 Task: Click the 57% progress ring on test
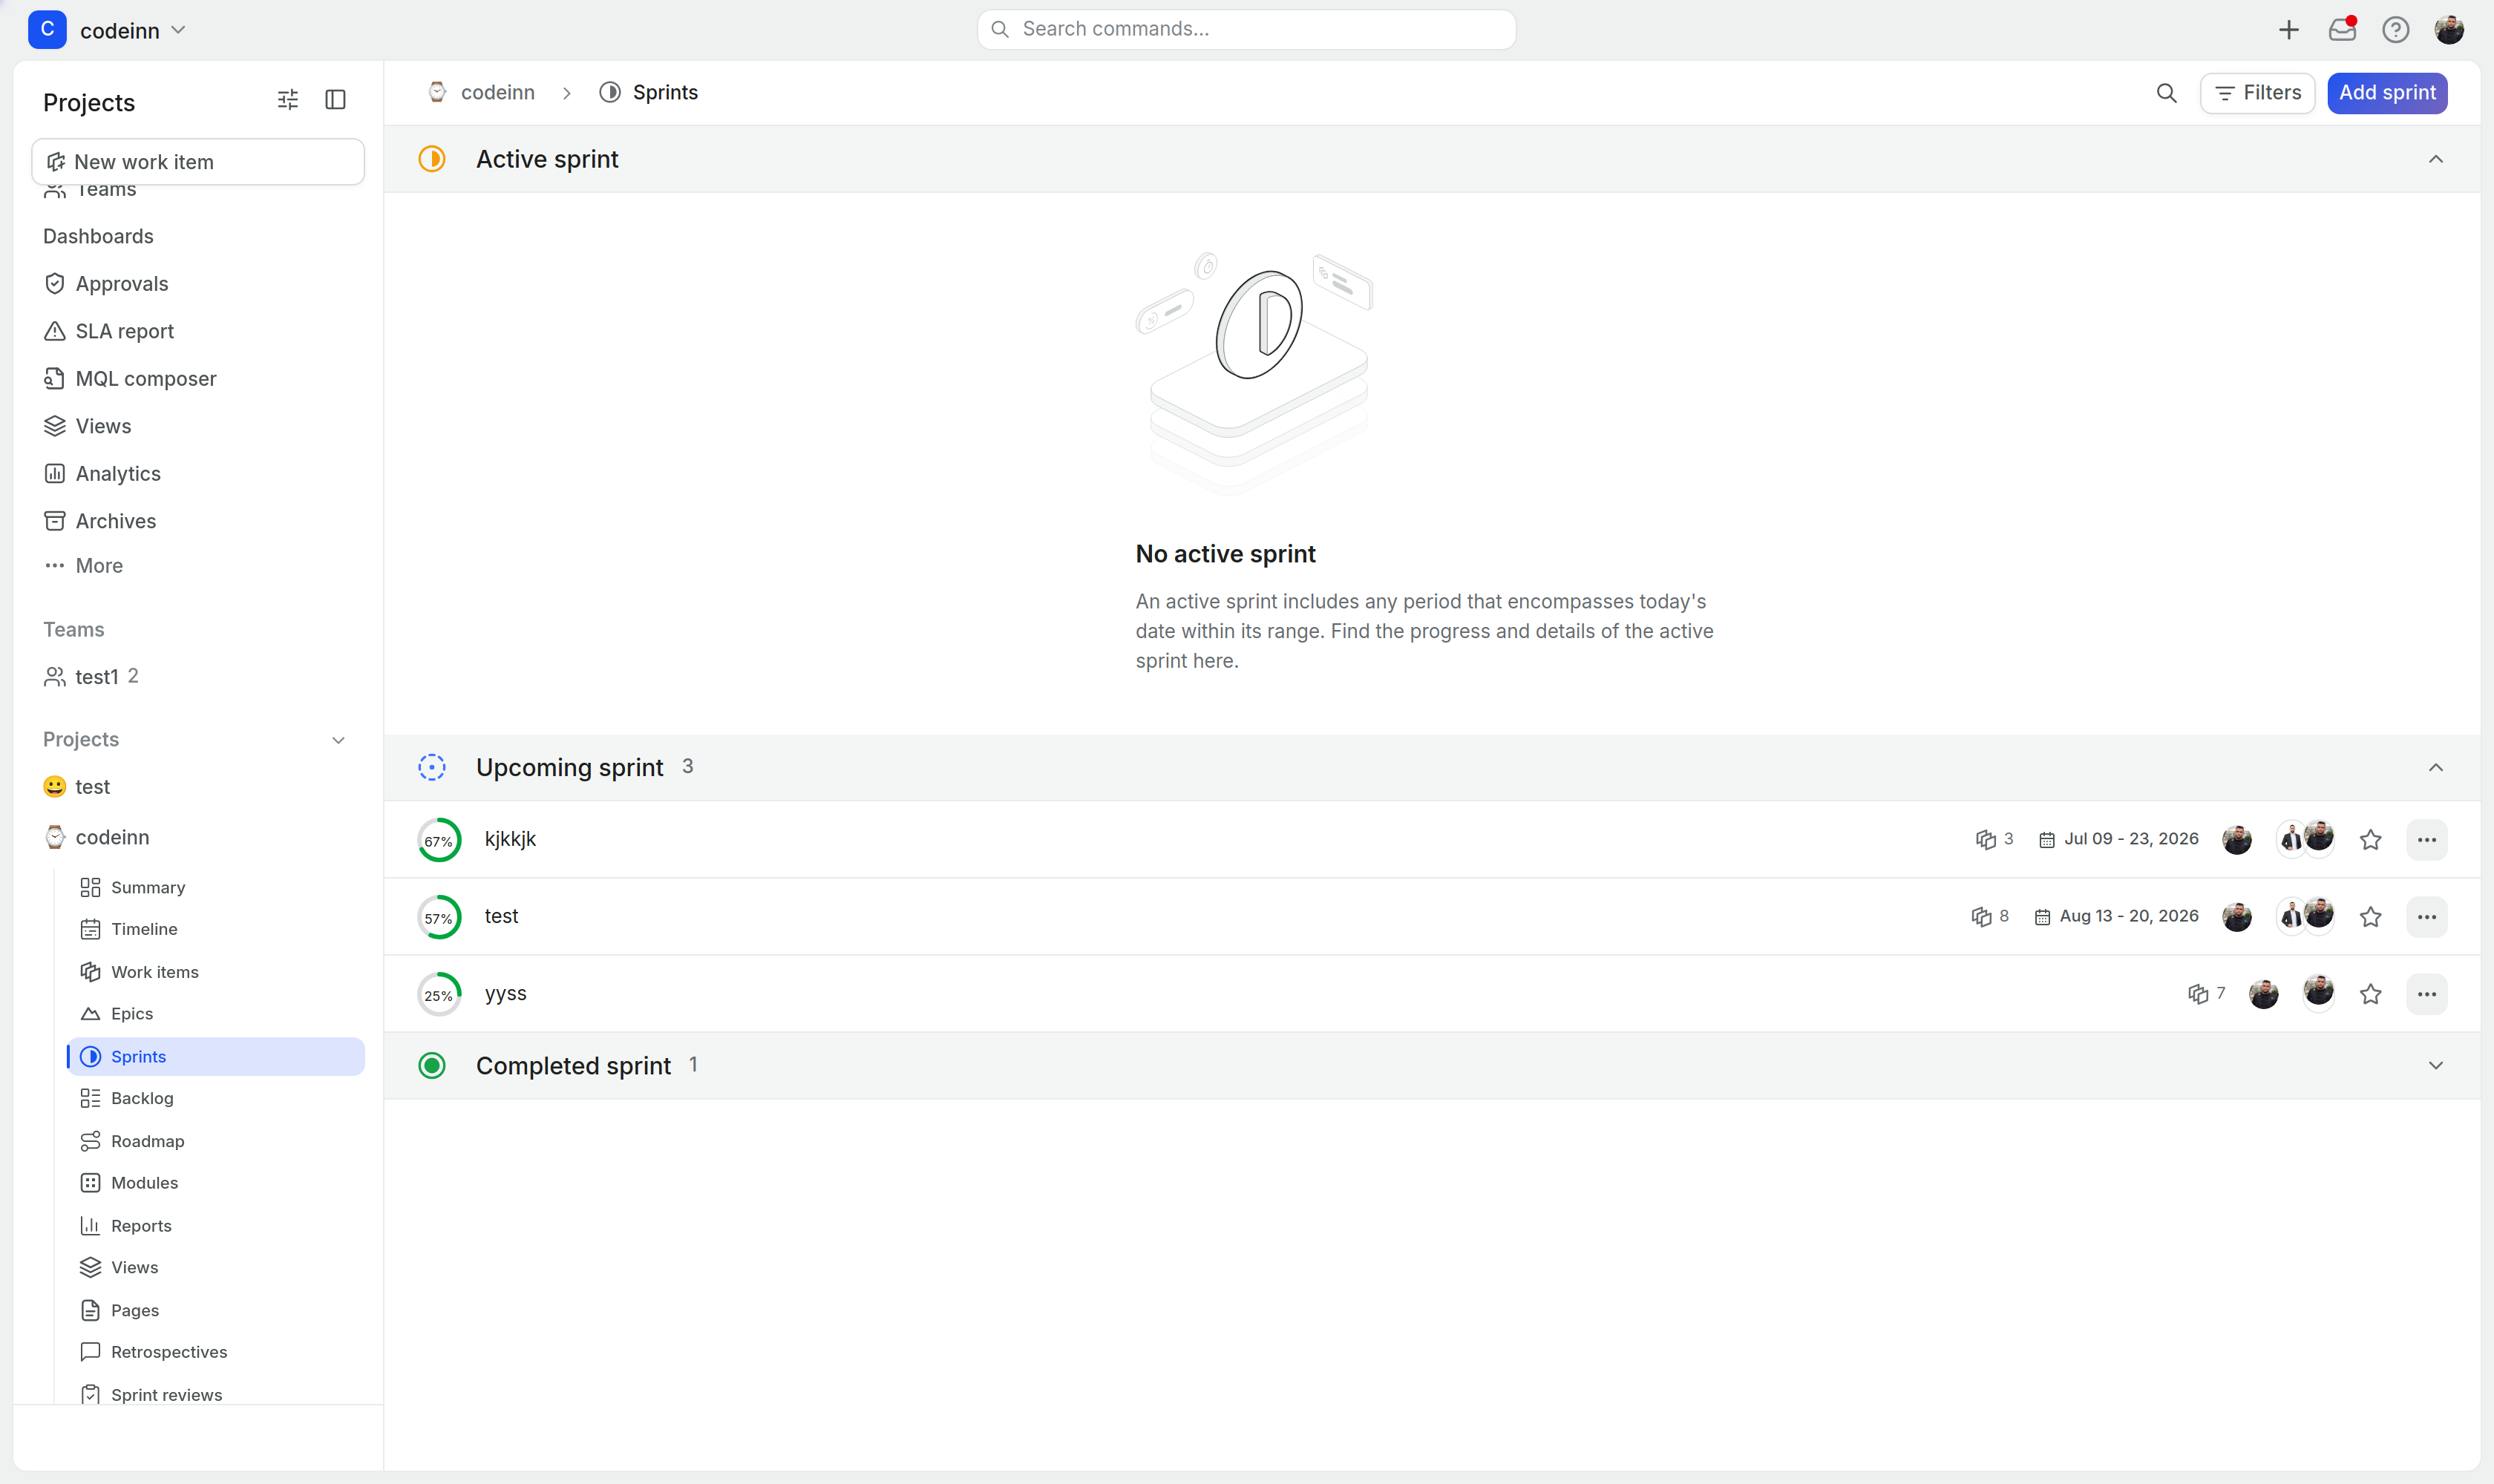tap(438, 917)
